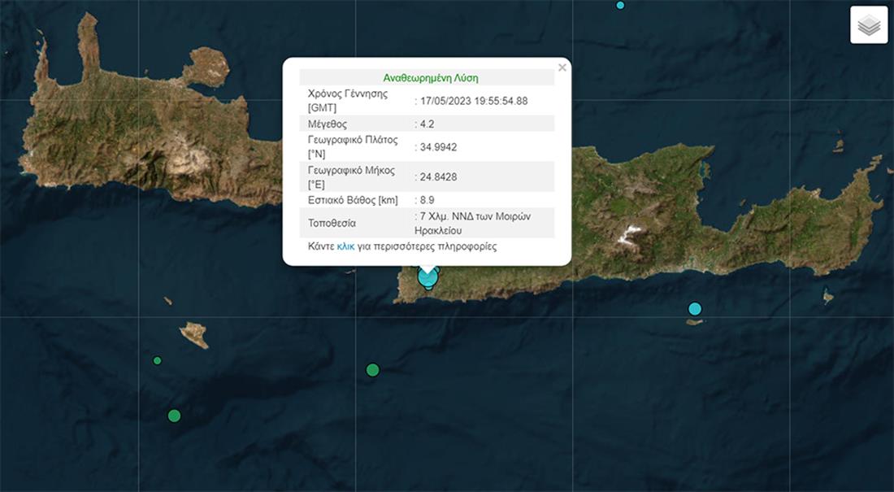
Task: Click the green marker farthest southwest in the sea
Action: click(174, 416)
